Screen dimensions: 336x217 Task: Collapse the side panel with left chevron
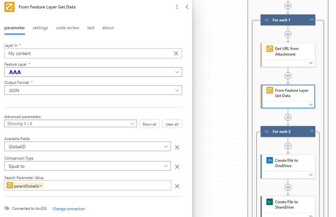pos(187,7)
